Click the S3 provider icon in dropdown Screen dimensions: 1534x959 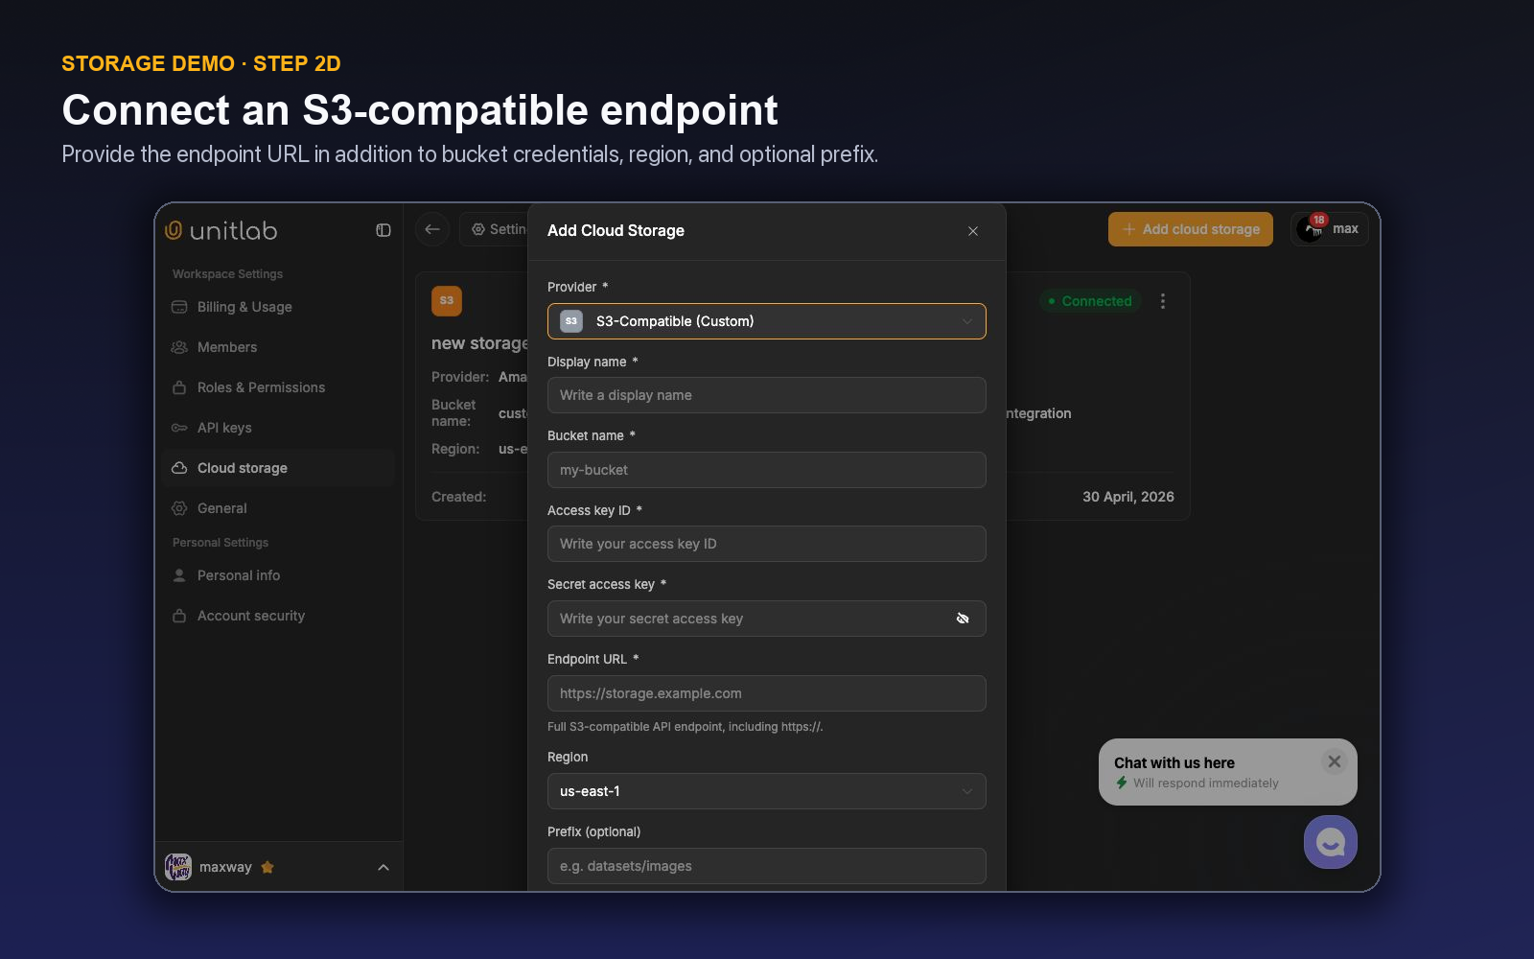point(571,321)
